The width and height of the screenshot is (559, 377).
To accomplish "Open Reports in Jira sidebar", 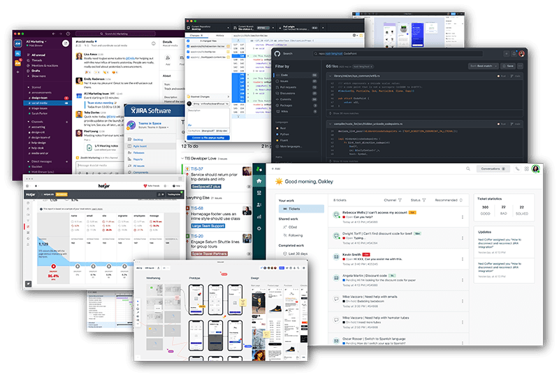I will (x=138, y=159).
